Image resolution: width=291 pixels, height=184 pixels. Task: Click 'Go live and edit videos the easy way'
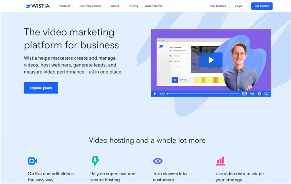pos(50,177)
